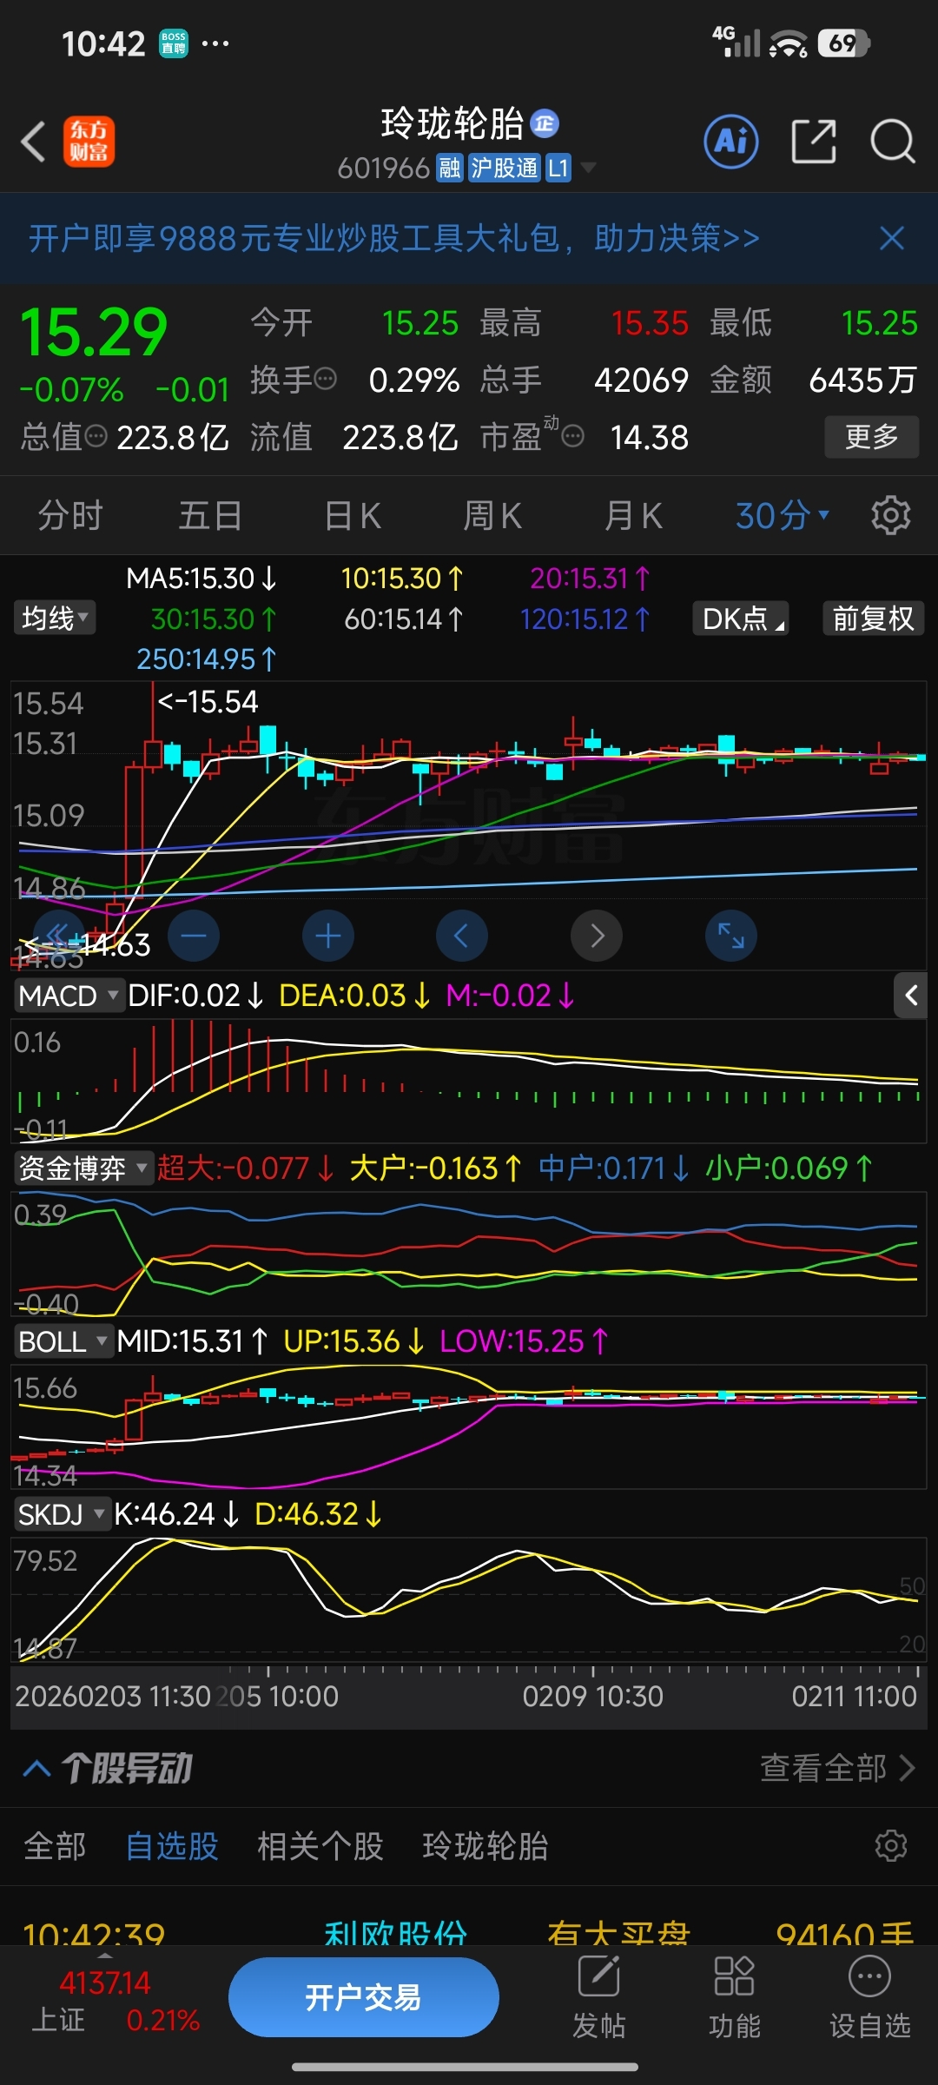Tap the enterprise verified badge icon
This screenshot has height=2085, width=938.
pos(545,124)
